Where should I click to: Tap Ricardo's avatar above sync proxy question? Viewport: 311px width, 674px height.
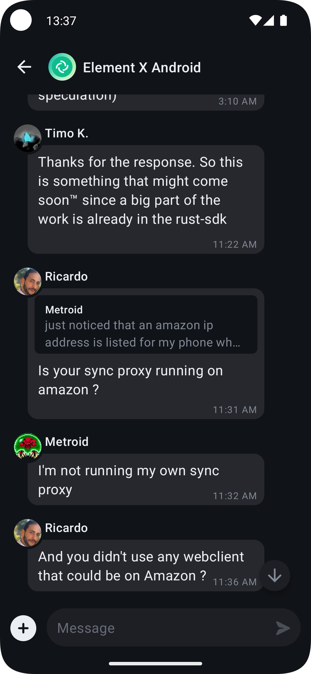(x=28, y=281)
